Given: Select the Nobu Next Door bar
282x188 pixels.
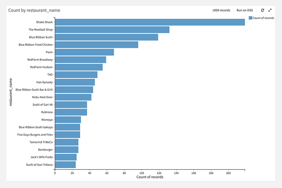Looking at the screenshot, I should tap(73, 97).
